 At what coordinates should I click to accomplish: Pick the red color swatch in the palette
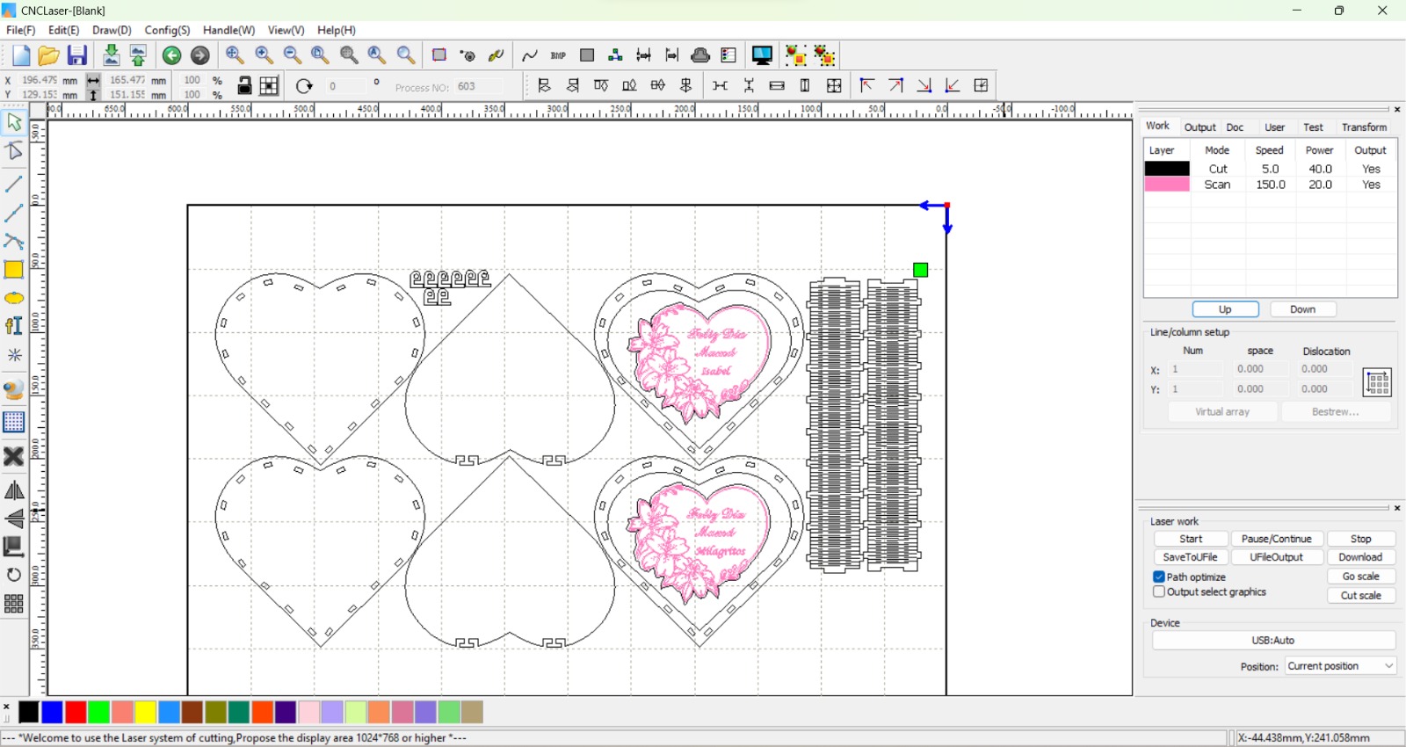point(76,712)
